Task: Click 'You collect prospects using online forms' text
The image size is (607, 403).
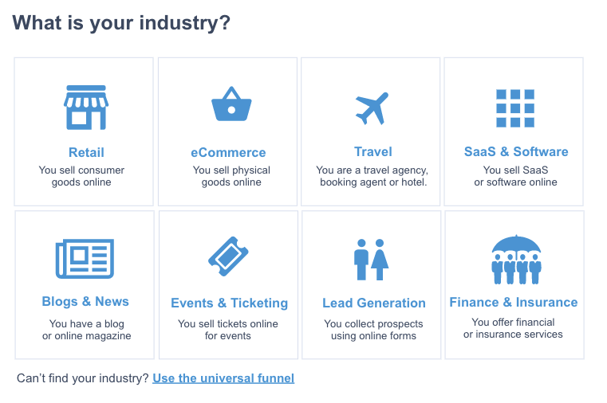Action: pos(373,330)
